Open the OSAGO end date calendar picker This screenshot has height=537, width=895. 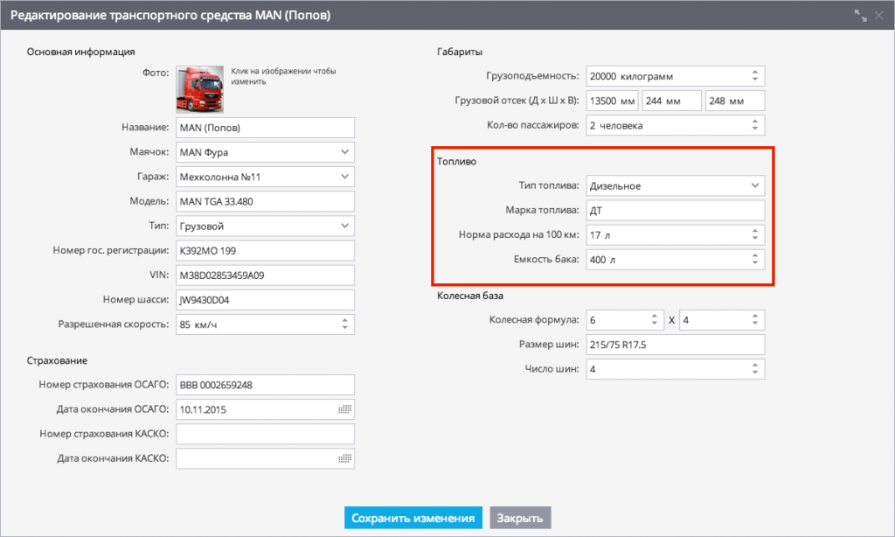click(x=343, y=409)
